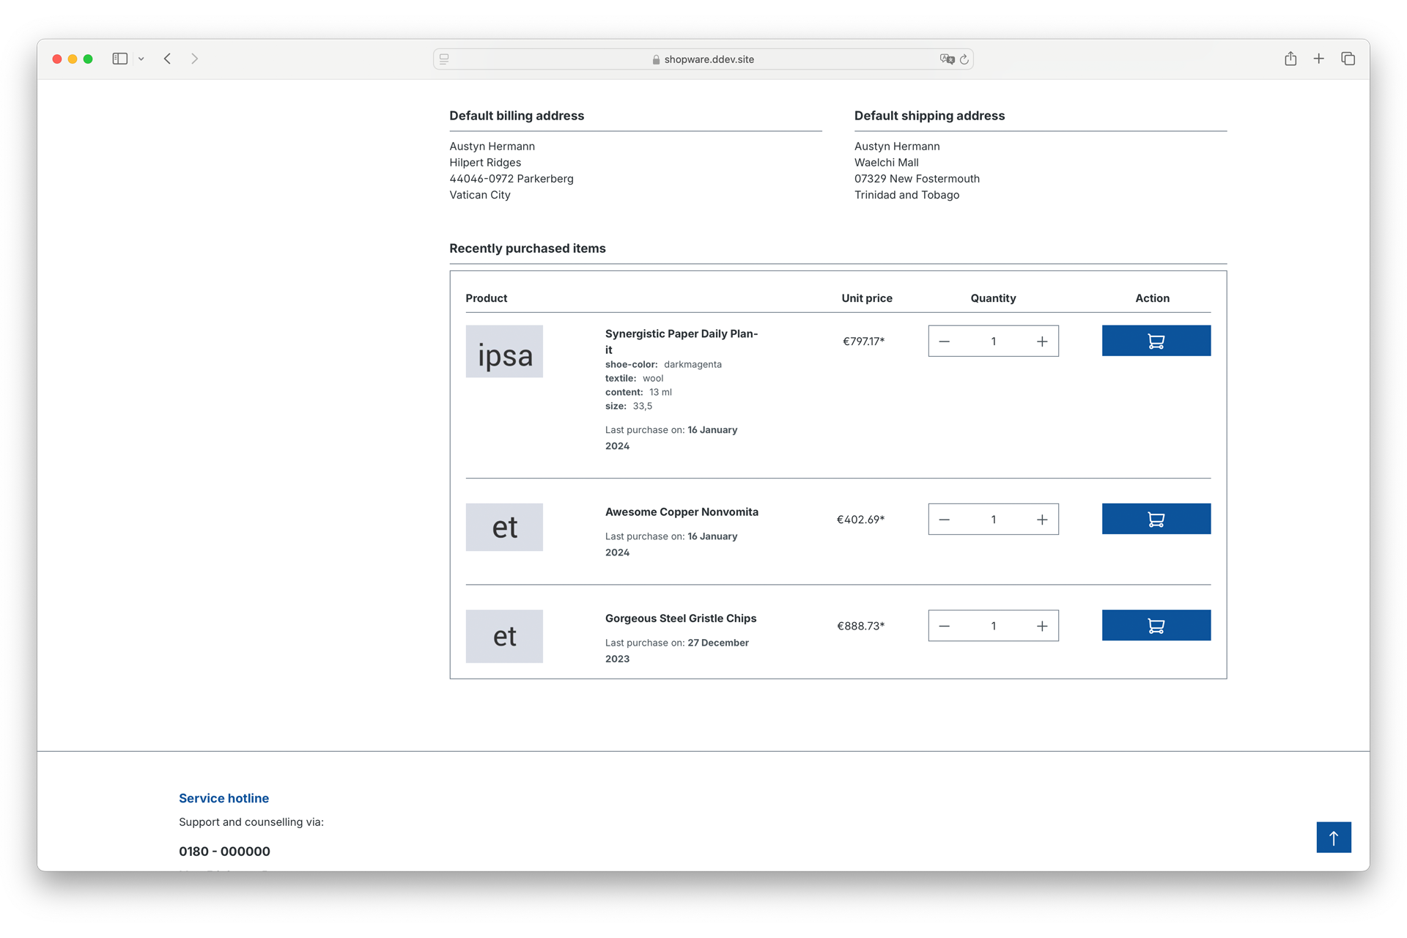The image size is (1407, 938).
Task: Add Synergistic Paper Daily Plan-it to cart
Action: pos(1156,341)
